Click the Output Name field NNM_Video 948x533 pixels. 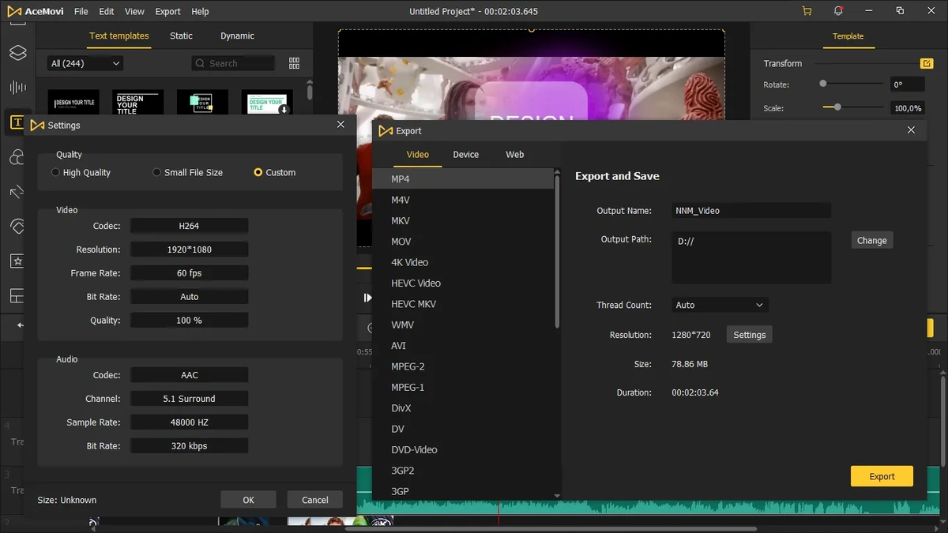pyautogui.click(x=751, y=211)
